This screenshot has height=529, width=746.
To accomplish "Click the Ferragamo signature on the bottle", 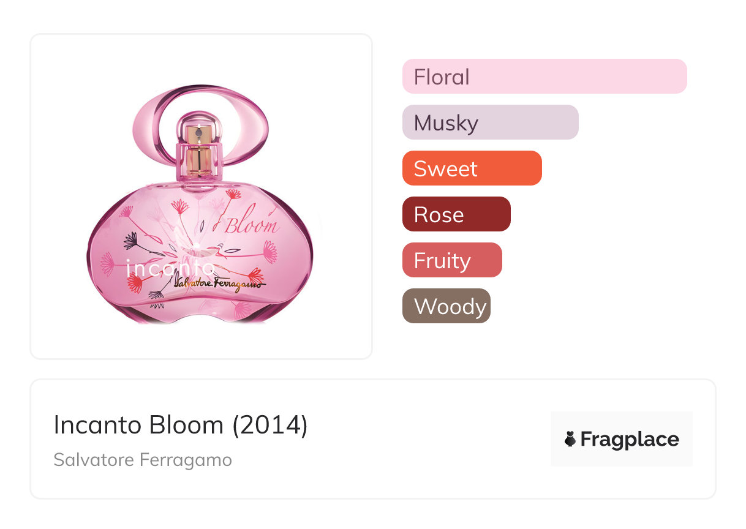I will [220, 283].
